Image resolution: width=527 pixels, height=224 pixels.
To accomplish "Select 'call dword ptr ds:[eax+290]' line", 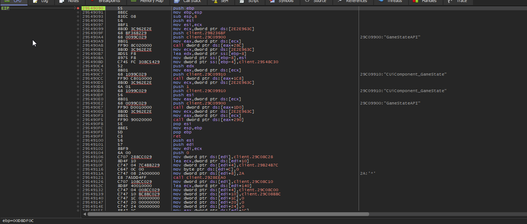I will (208, 120).
